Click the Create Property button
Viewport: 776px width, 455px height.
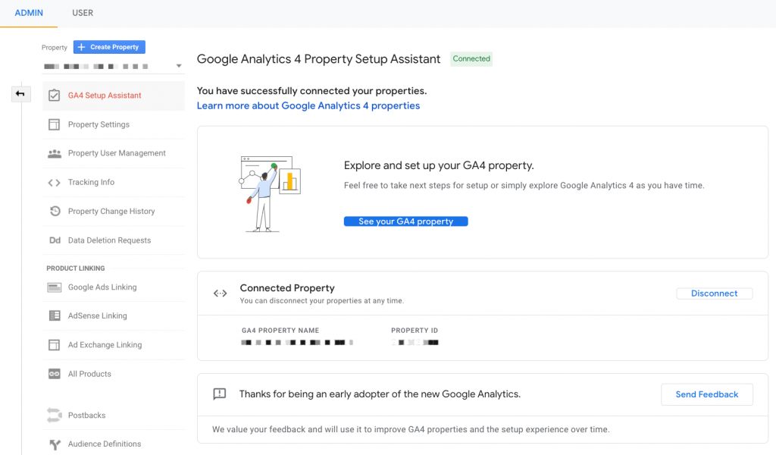108,46
